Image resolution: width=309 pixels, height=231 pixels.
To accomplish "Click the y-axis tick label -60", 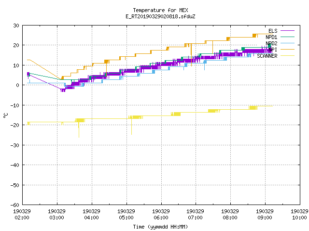I will pyautogui.click(x=15, y=205).
